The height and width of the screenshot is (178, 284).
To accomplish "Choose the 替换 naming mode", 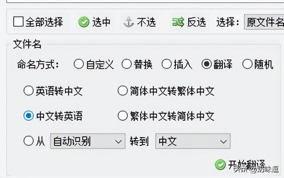I will tap(126, 64).
